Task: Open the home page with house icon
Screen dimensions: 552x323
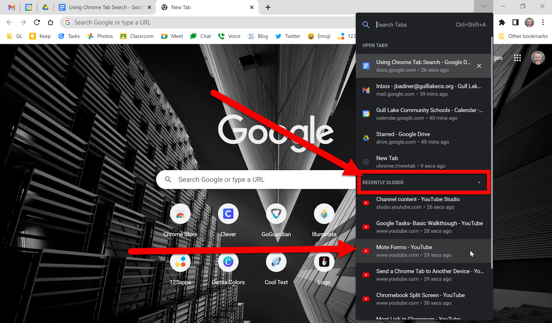Action: [50, 22]
